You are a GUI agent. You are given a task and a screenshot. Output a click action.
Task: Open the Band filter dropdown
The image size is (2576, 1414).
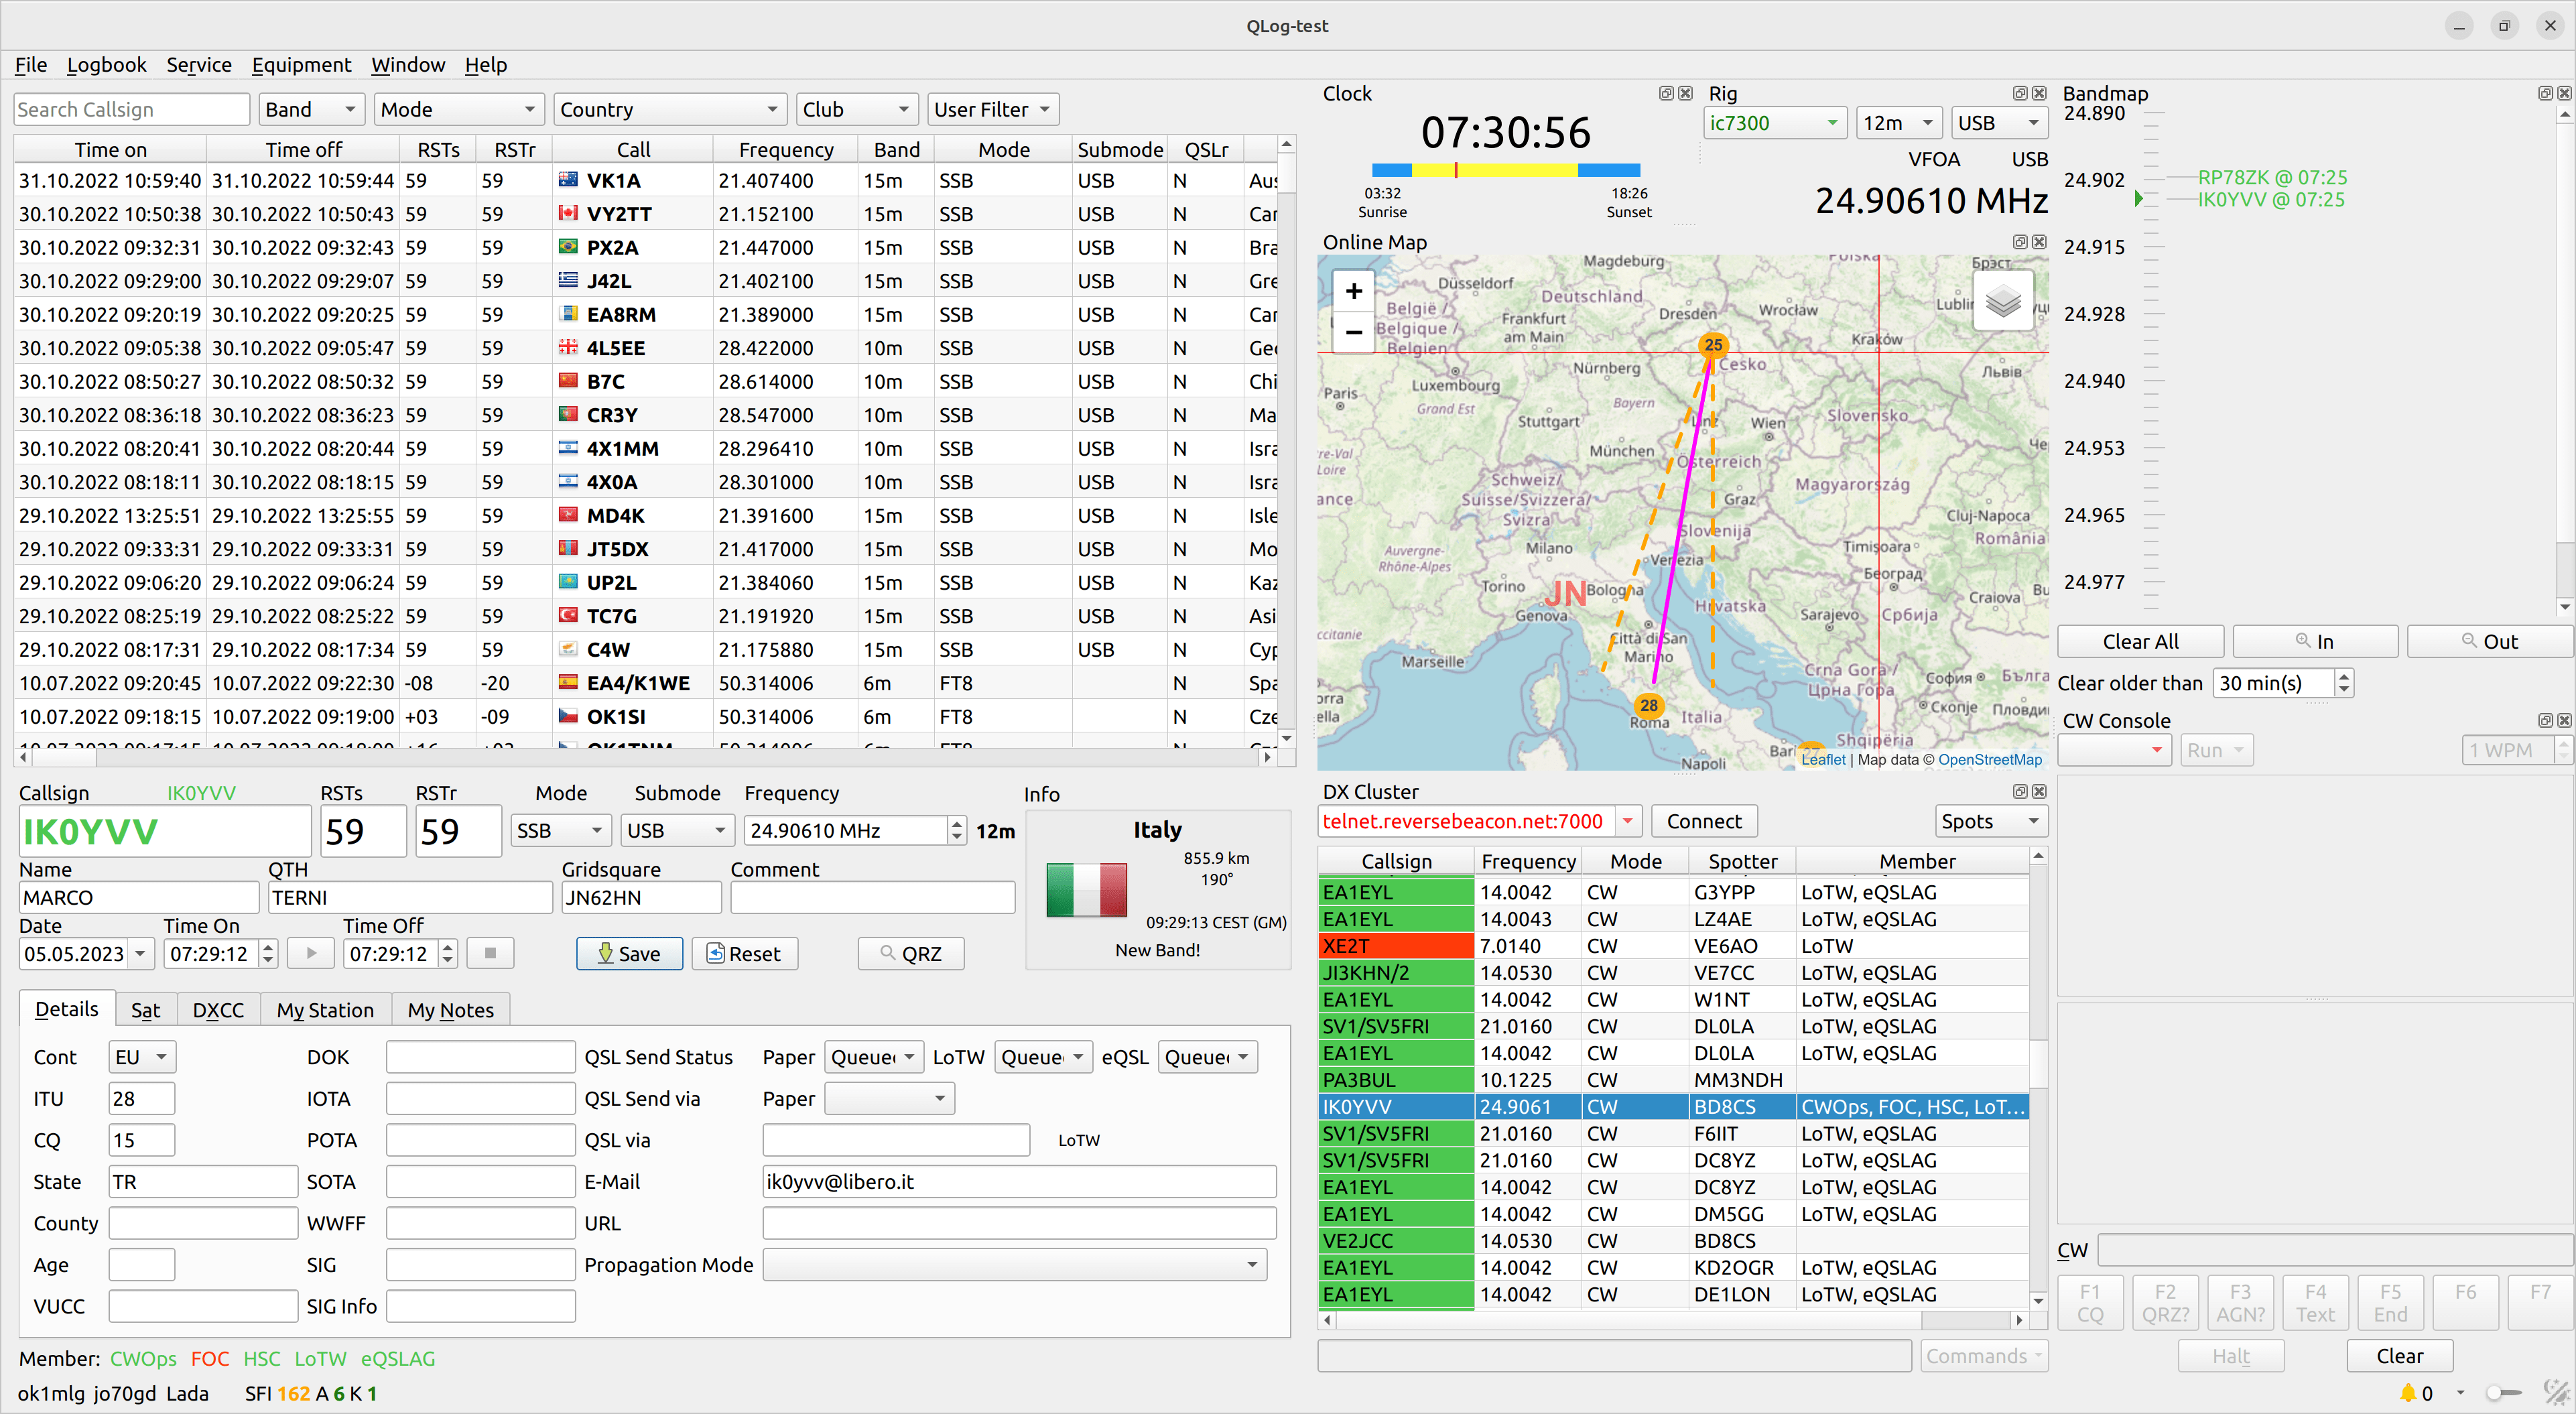tap(310, 109)
